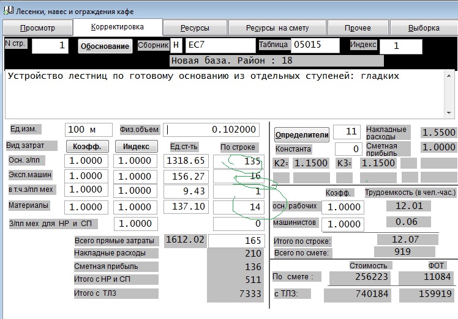Click the N стр. input field
Viewport: 458px width, 319px height.
tap(51, 46)
